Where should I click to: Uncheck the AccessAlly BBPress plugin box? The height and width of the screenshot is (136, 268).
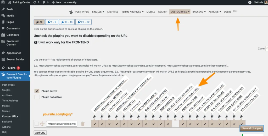click(102, 124)
